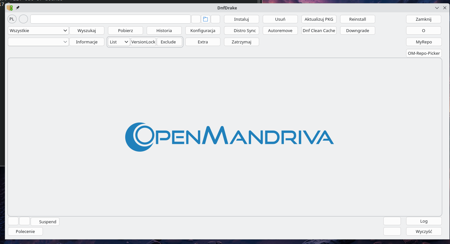Close DnfDrake with the title bar X
The width and height of the screenshot is (450, 244).
point(445,8)
